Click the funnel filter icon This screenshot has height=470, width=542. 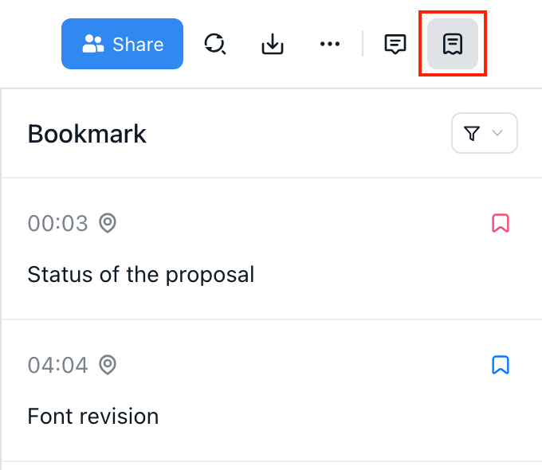[x=472, y=133]
